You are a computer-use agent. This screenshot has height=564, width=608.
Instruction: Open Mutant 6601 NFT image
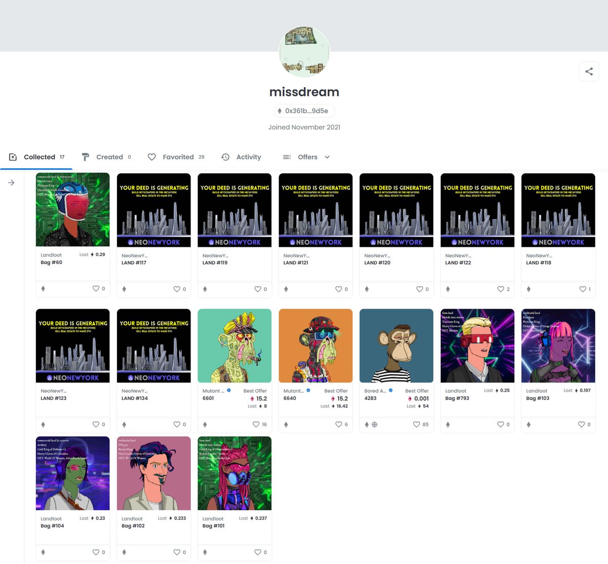[235, 346]
